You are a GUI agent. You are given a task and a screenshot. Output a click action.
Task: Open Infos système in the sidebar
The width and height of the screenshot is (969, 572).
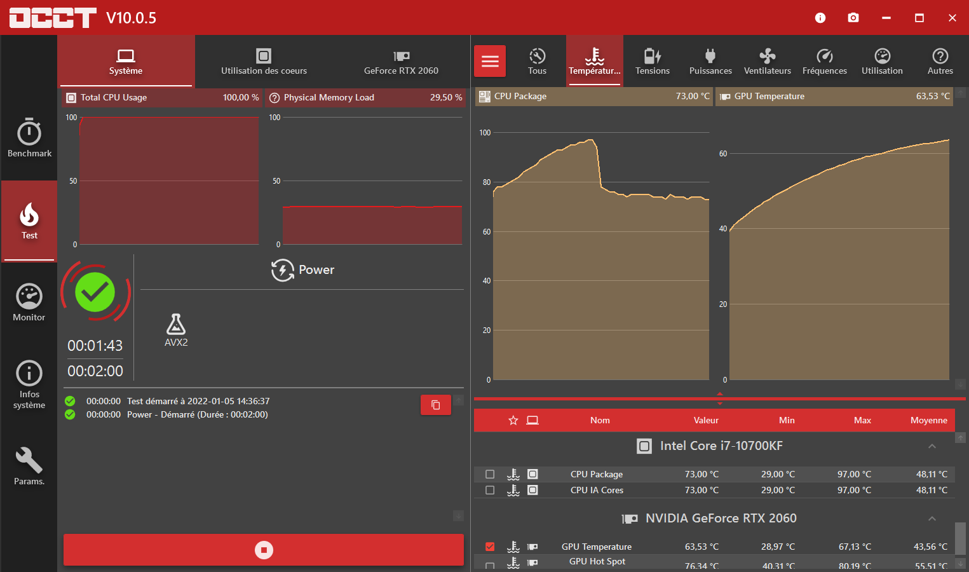click(29, 385)
